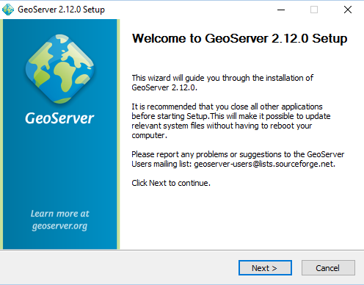Click the 'Welcome to GeoServer 2.12.0 Setup' heading
The width and height of the screenshot is (364, 285).
point(239,38)
